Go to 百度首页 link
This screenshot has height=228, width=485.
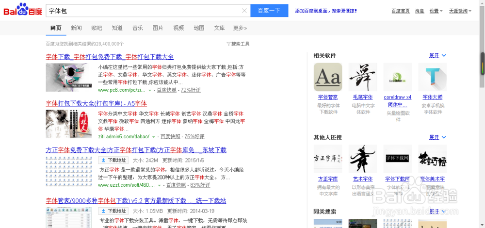[x=401, y=11]
